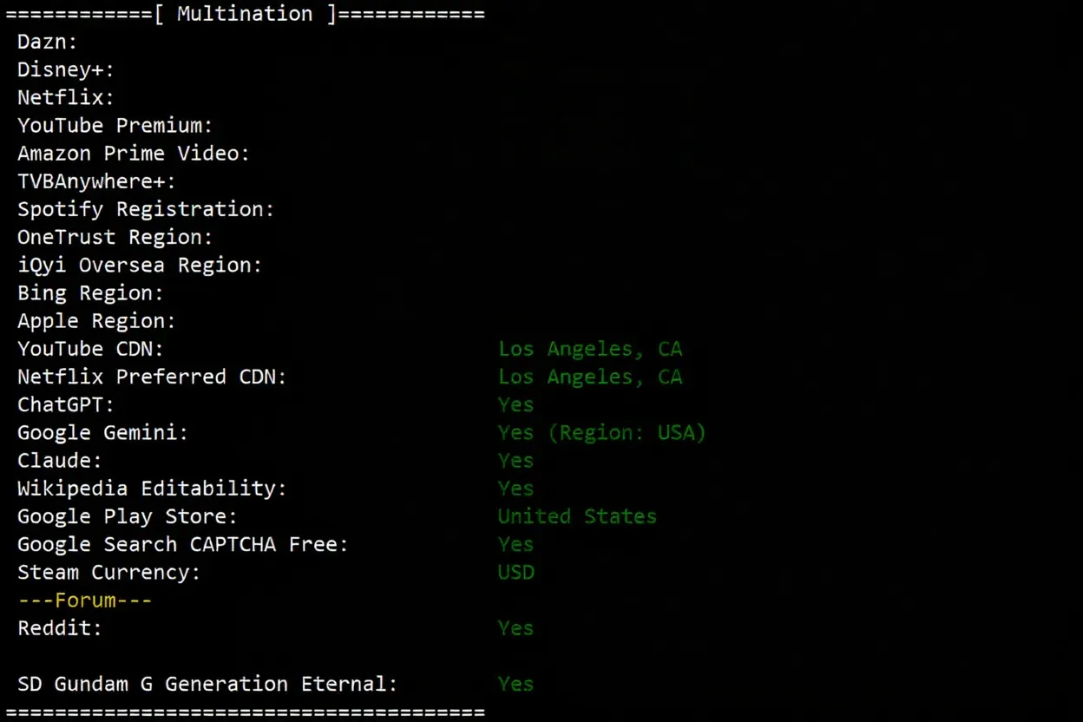This screenshot has height=722, width=1083.
Task: Click the SD Gundam G Generation Eternal: label
Action: pyautogui.click(x=207, y=684)
